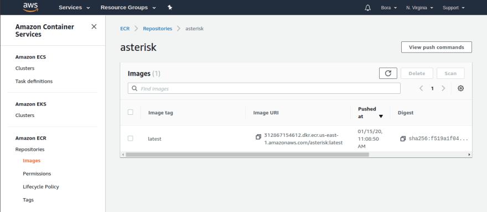Click the Delete button
The height and width of the screenshot is (212, 487).
(x=417, y=73)
